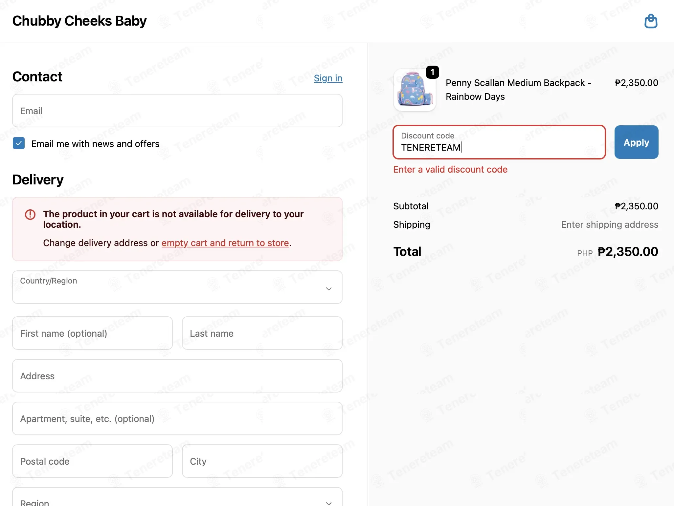Uncheck Email me with news and offers
Viewport: 674px width, 506px height.
19,143
